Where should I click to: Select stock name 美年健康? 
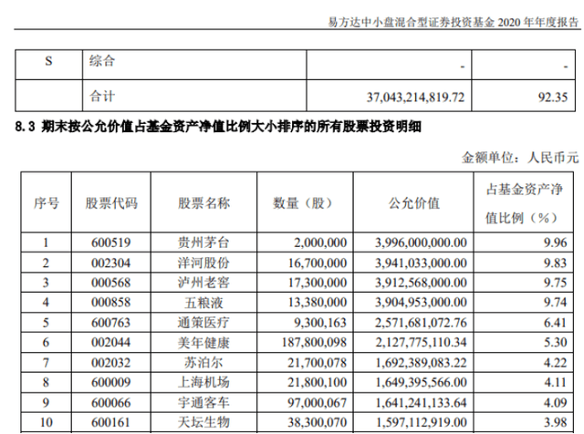[203, 342]
